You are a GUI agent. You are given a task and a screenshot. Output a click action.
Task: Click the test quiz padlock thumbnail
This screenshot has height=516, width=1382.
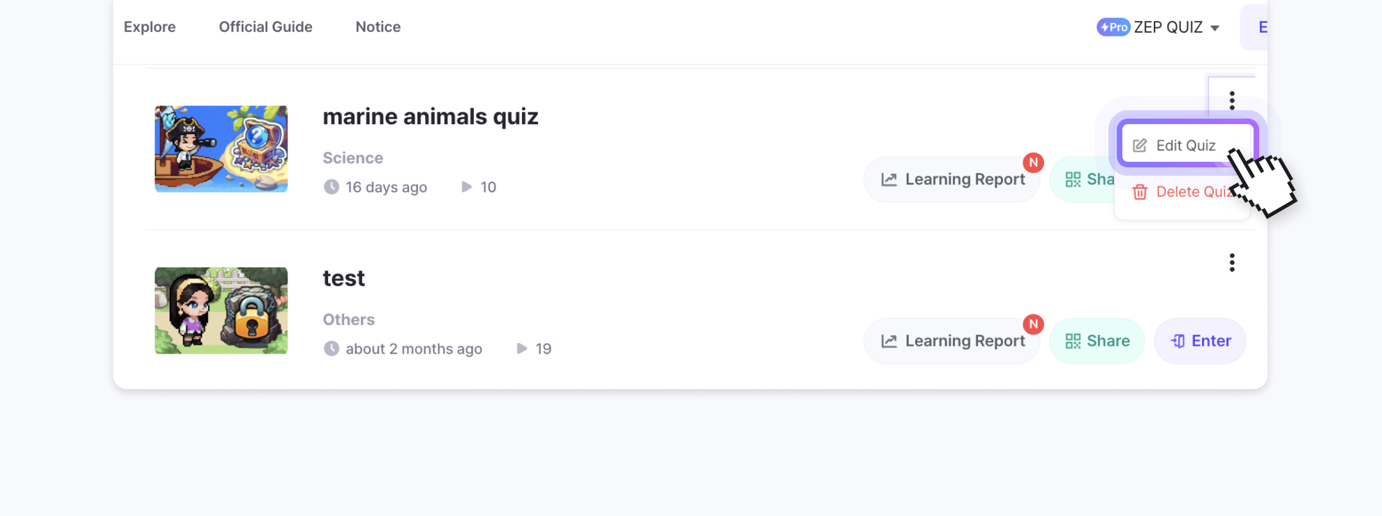coord(221,310)
